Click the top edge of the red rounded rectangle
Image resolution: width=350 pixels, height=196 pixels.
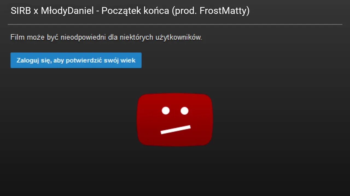click(175, 94)
